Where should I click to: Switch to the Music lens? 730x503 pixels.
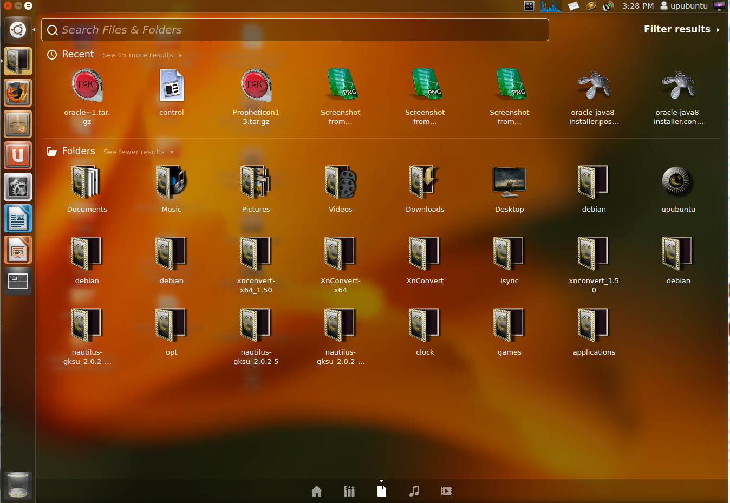(414, 491)
